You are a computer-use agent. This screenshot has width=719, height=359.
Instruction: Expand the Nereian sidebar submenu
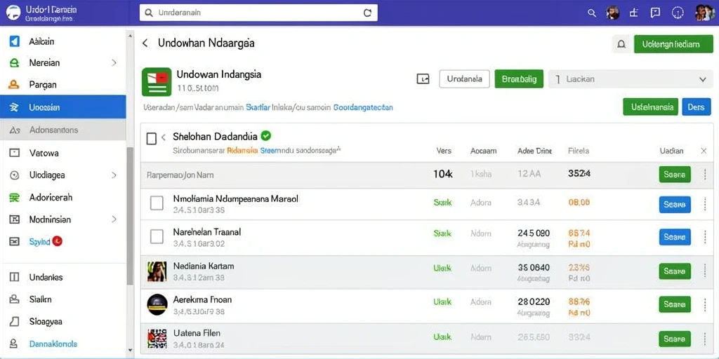(x=114, y=62)
